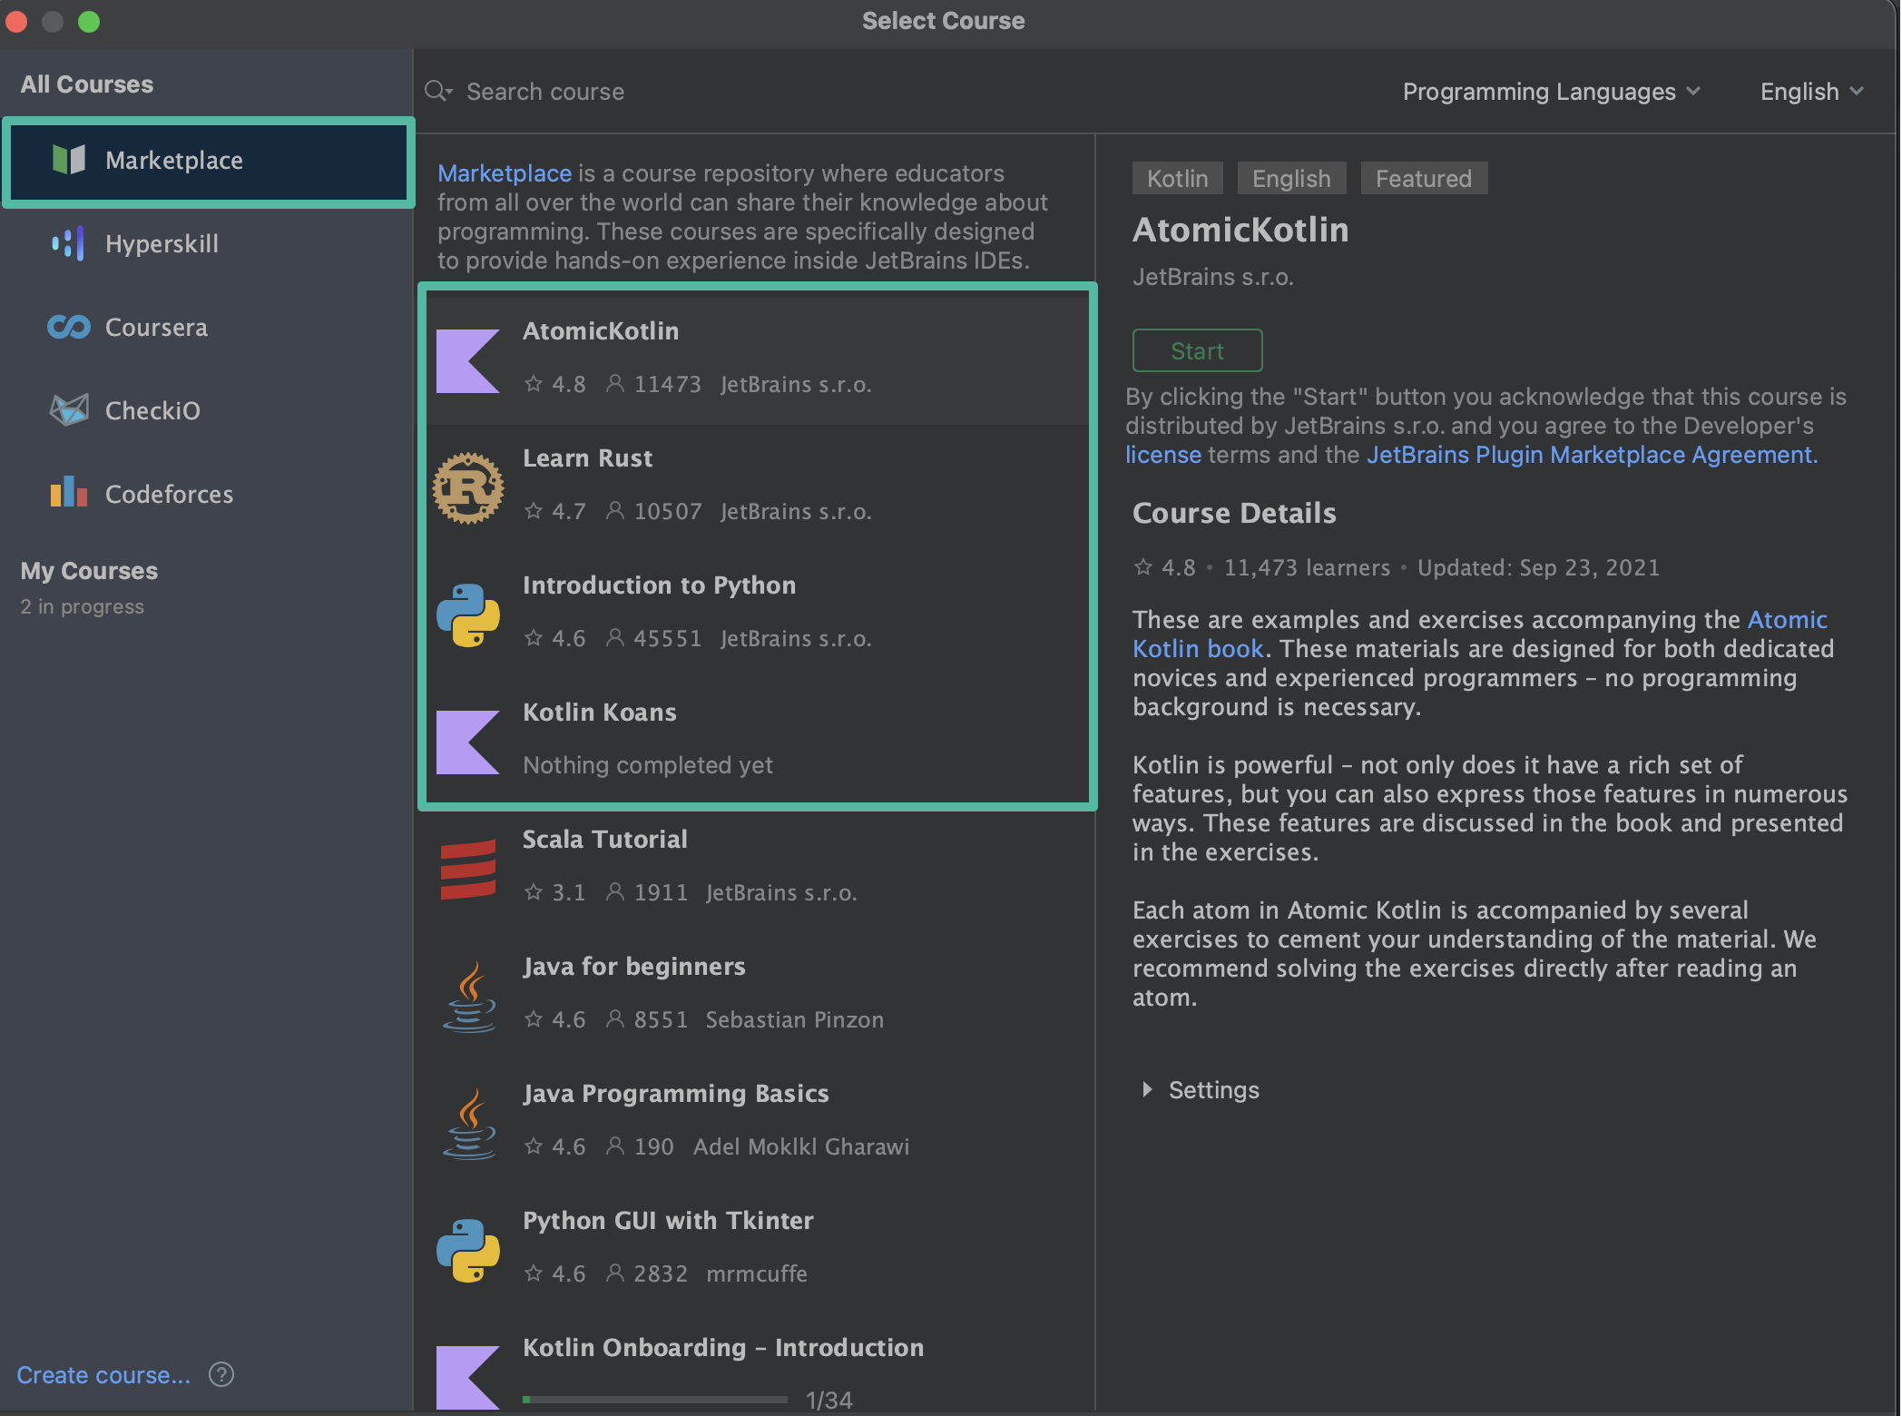Click the Java for beginners logo

pos(470,997)
